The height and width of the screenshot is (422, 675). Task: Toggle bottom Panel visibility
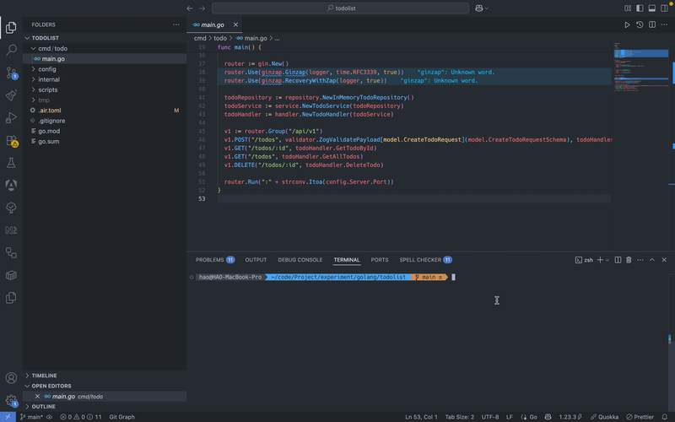[651, 8]
